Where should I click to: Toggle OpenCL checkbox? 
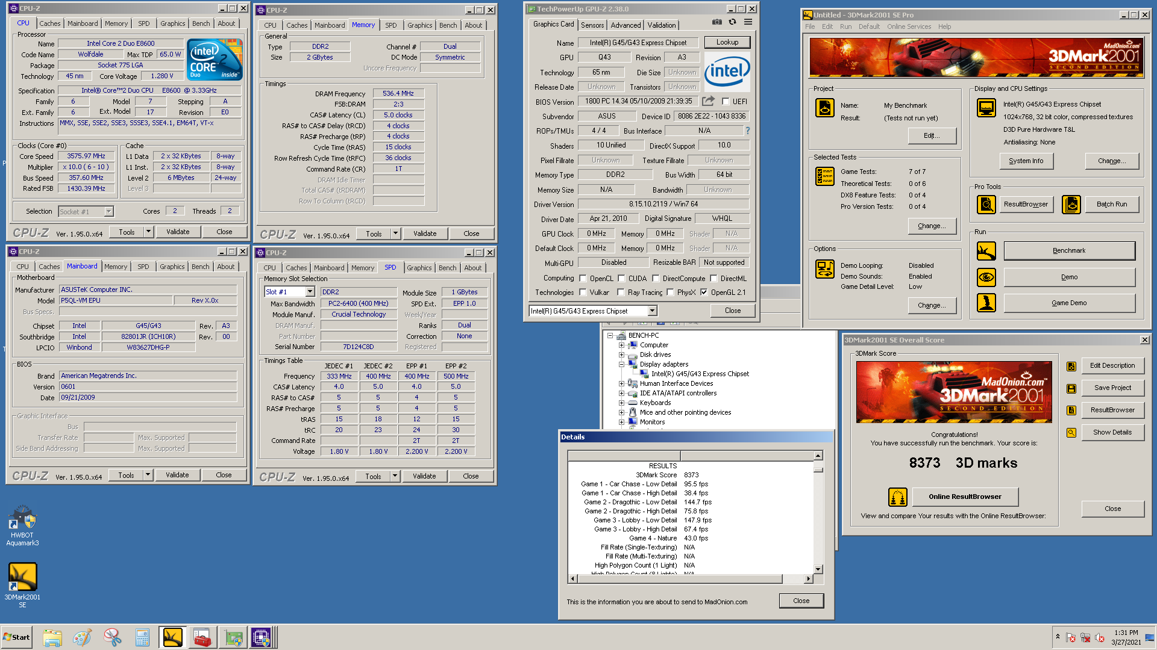pyautogui.click(x=583, y=279)
